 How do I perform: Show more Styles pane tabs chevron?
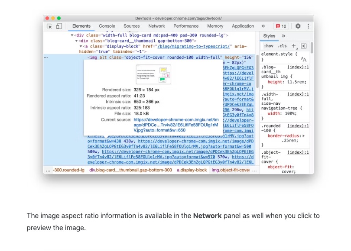click(x=283, y=36)
